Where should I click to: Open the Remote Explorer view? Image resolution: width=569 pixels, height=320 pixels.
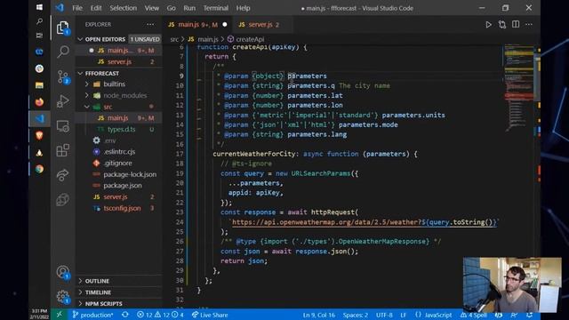63,126
